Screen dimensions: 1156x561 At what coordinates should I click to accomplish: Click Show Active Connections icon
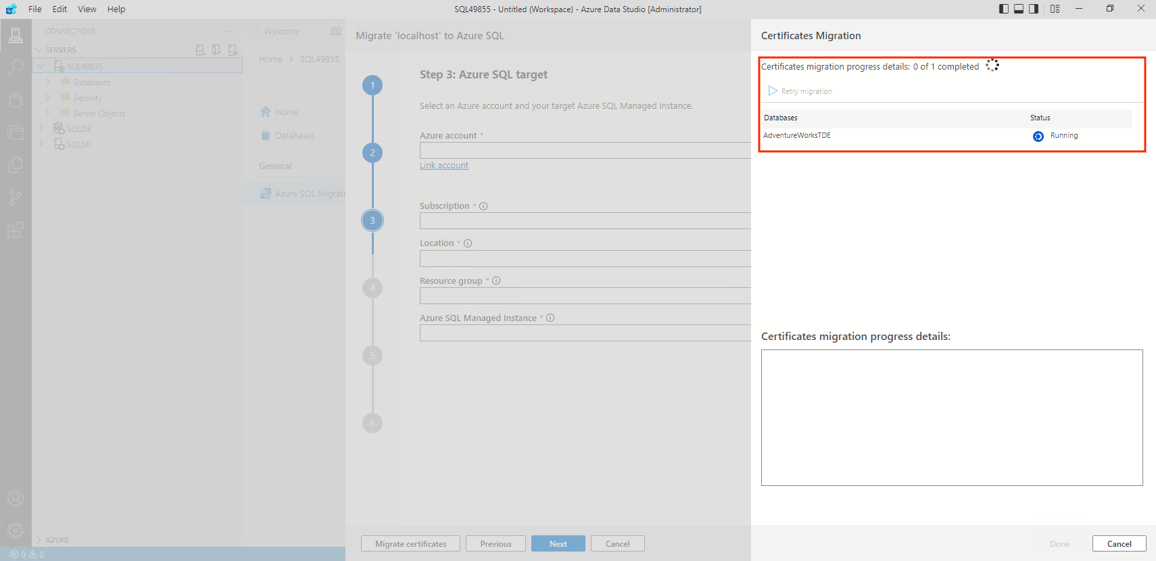(x=233, y=50)
